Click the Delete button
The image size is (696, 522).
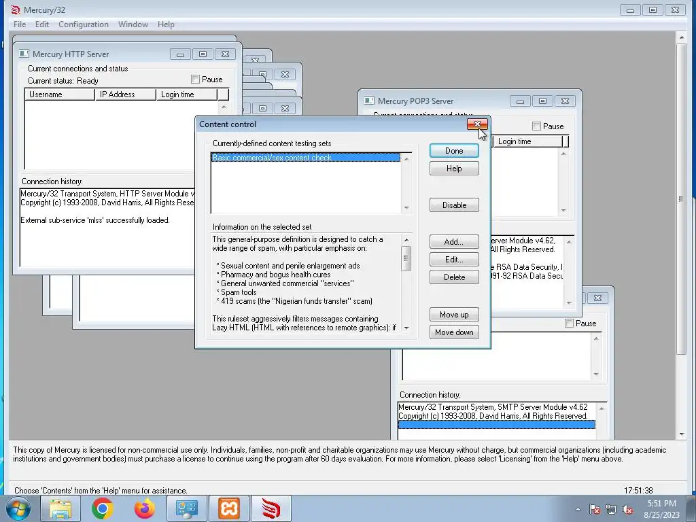coord(454,277)
